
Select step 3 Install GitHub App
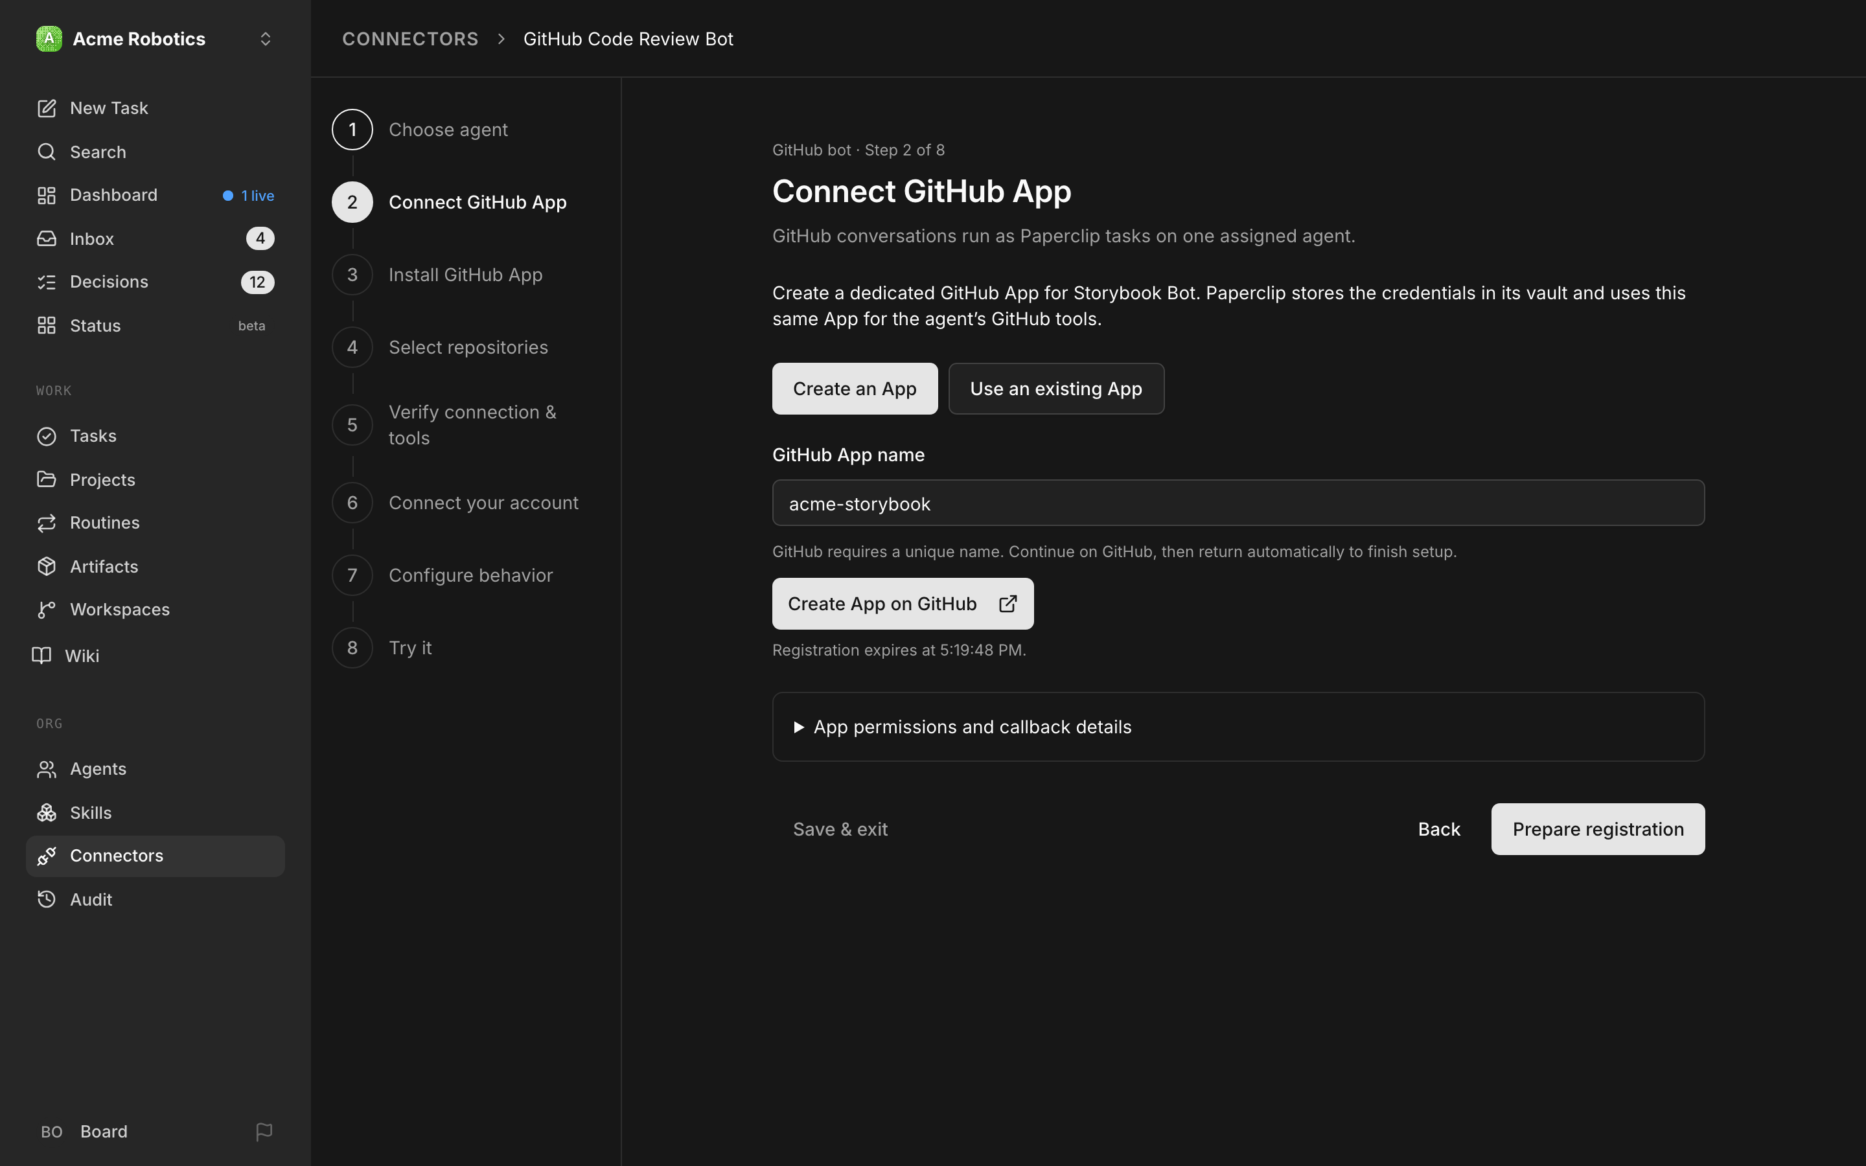tap(437, 275)
